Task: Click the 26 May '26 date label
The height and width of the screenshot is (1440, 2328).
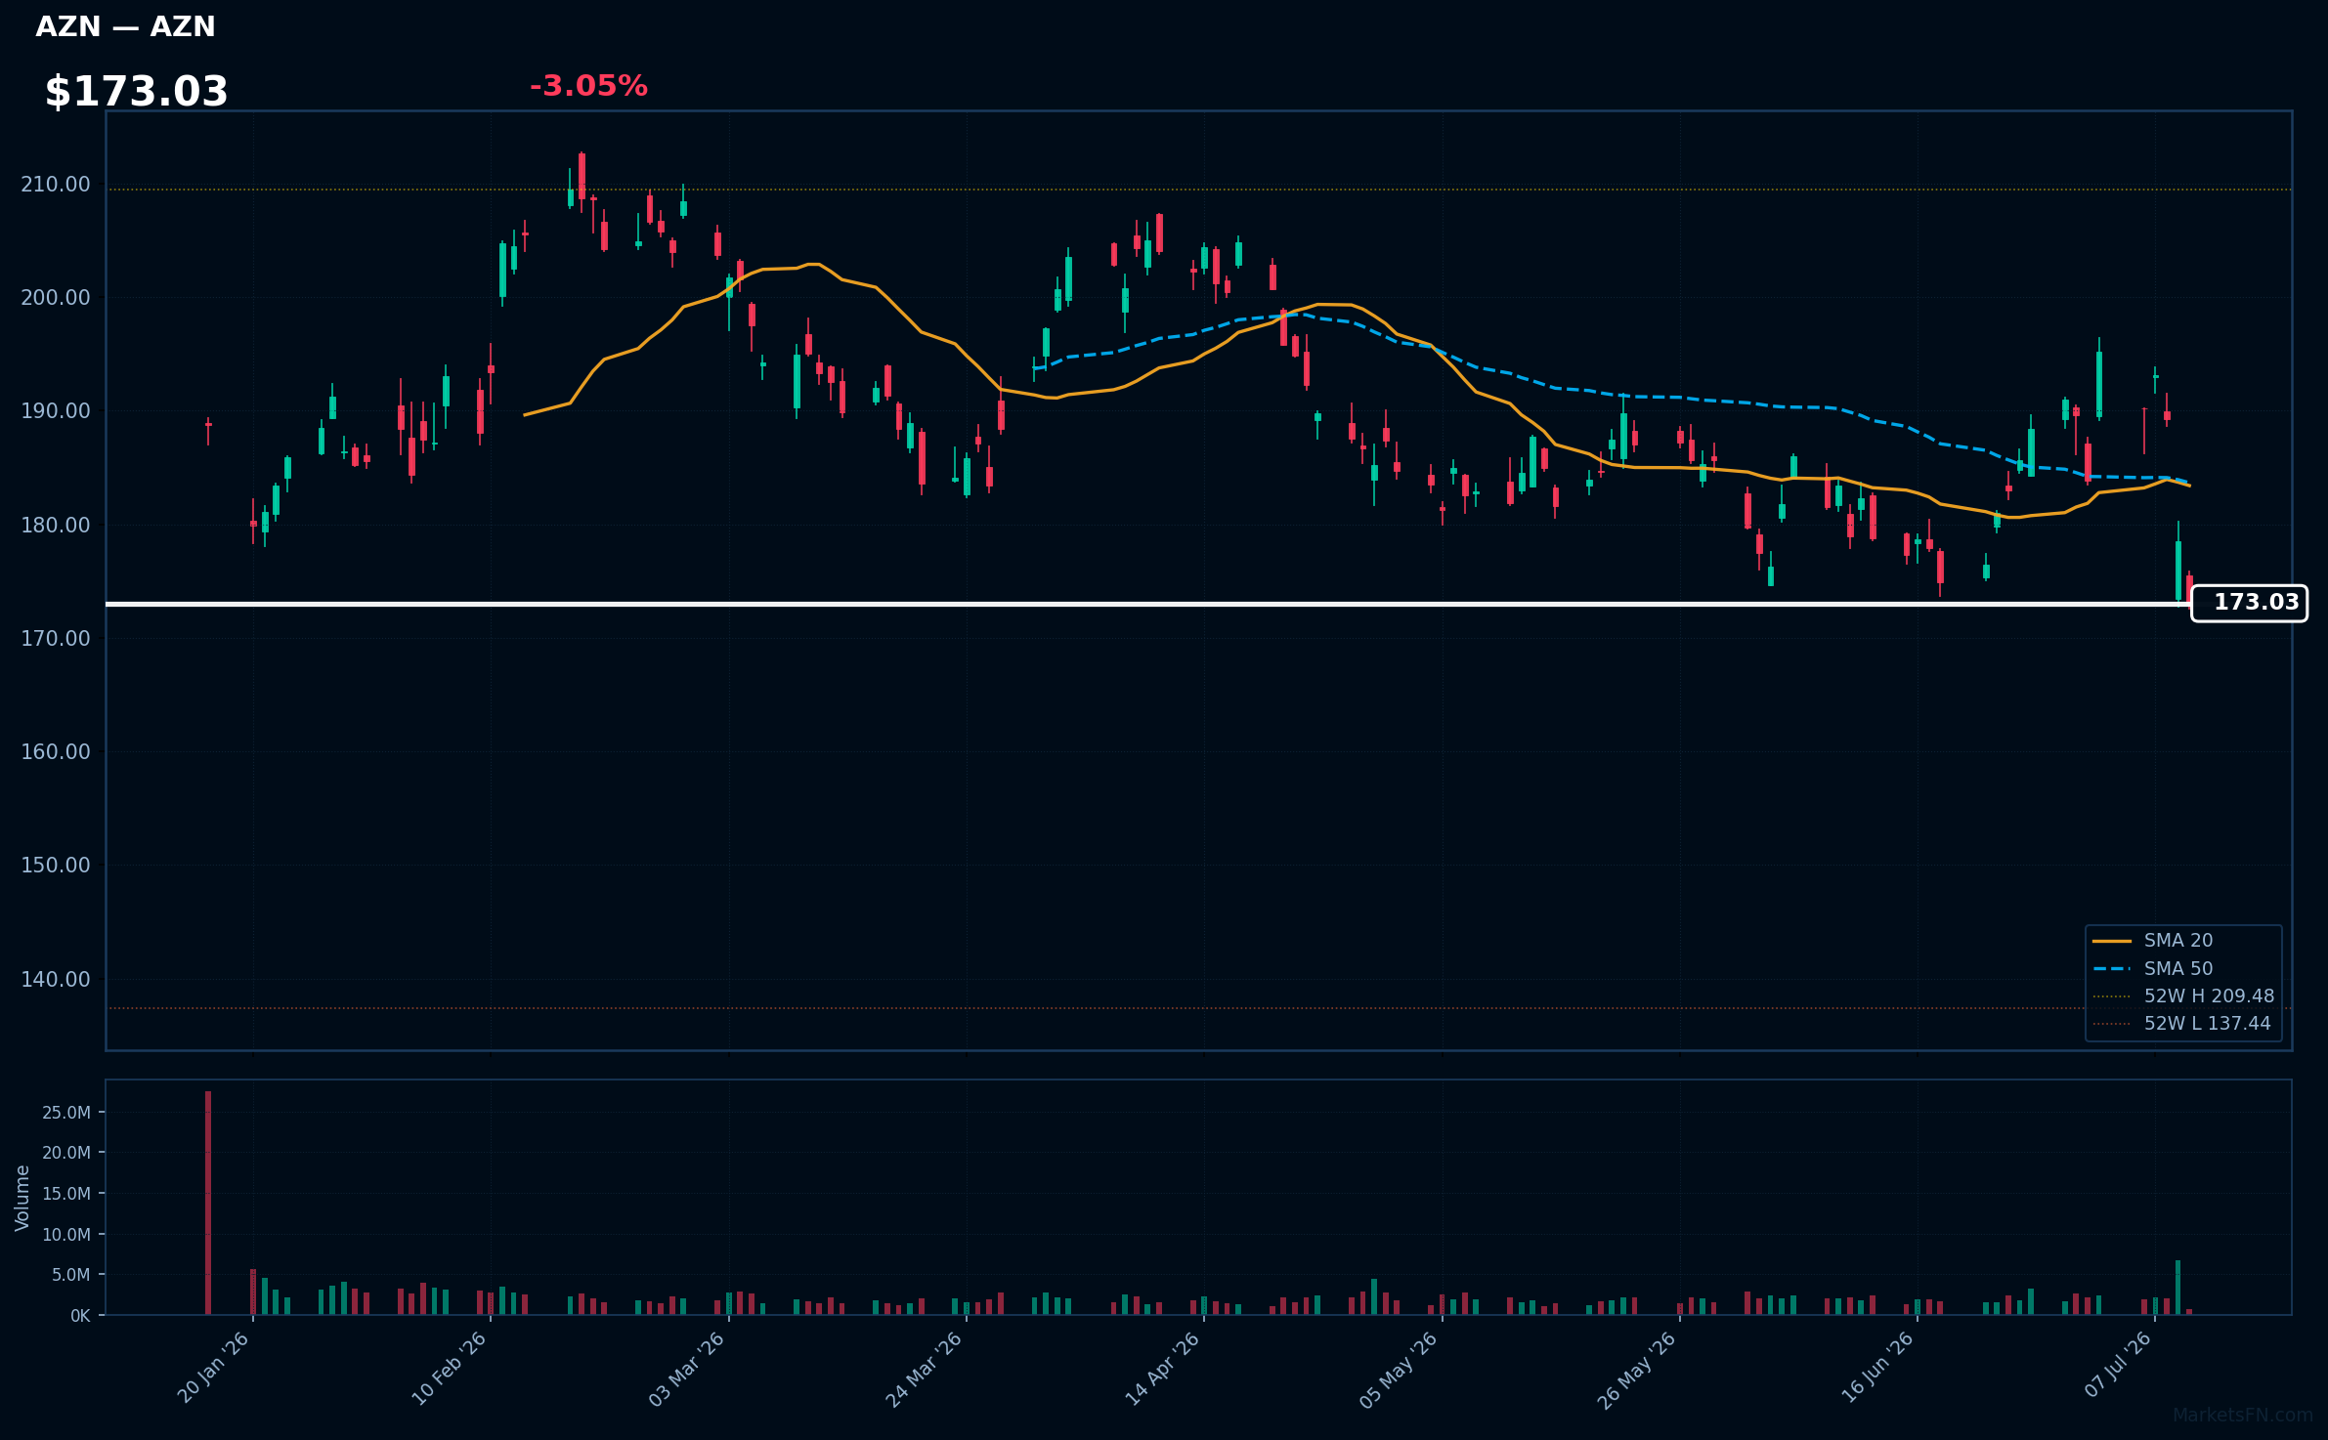Action: tap(1637, 1369)
